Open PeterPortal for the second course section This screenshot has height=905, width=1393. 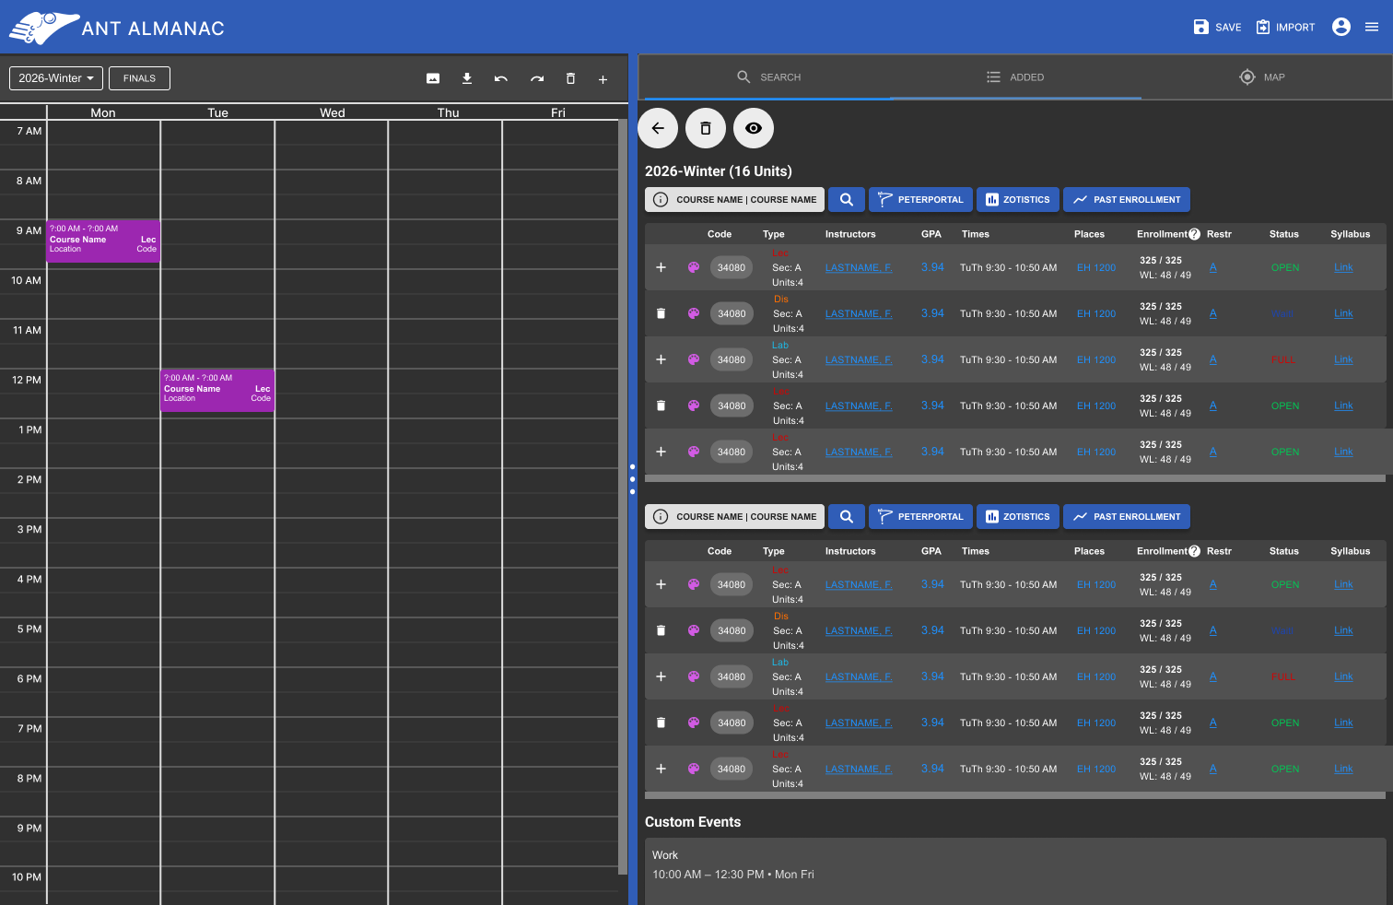coord(920,517)
